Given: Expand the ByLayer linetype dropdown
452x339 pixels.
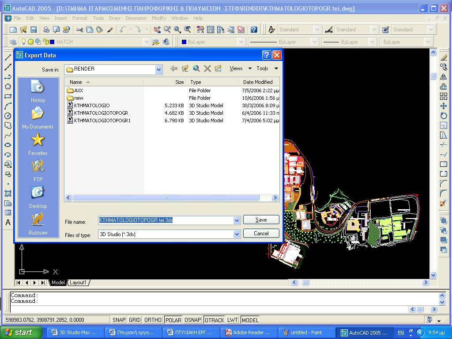Looking at the screenshot, I should tap(314, 42).
